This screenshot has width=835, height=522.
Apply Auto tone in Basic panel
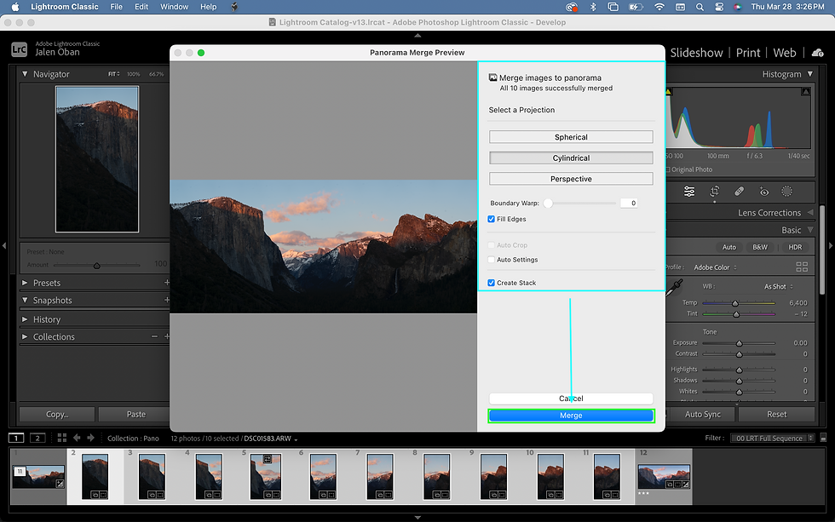(729, 247)
